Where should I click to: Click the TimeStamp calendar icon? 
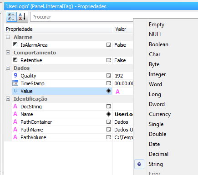click(15, 83)
